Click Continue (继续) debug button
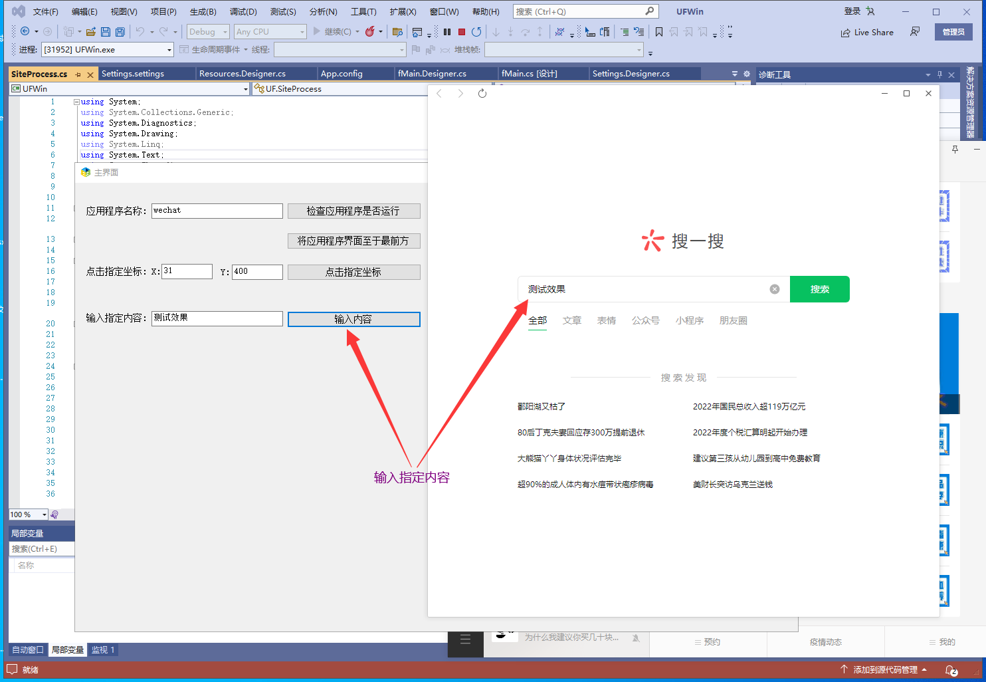Viewport: 986px width, 682px height. coord(332,31)
